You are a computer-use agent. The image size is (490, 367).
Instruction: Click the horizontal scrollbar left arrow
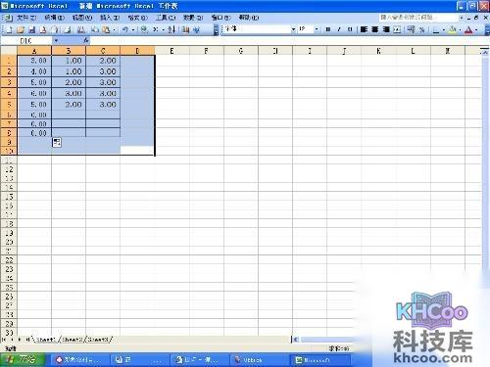click(296, 340)
